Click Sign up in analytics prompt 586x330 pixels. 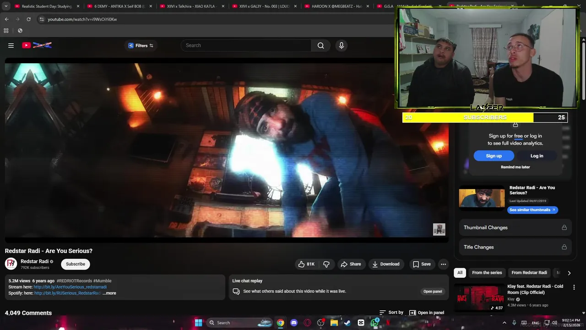click(494, 156)
